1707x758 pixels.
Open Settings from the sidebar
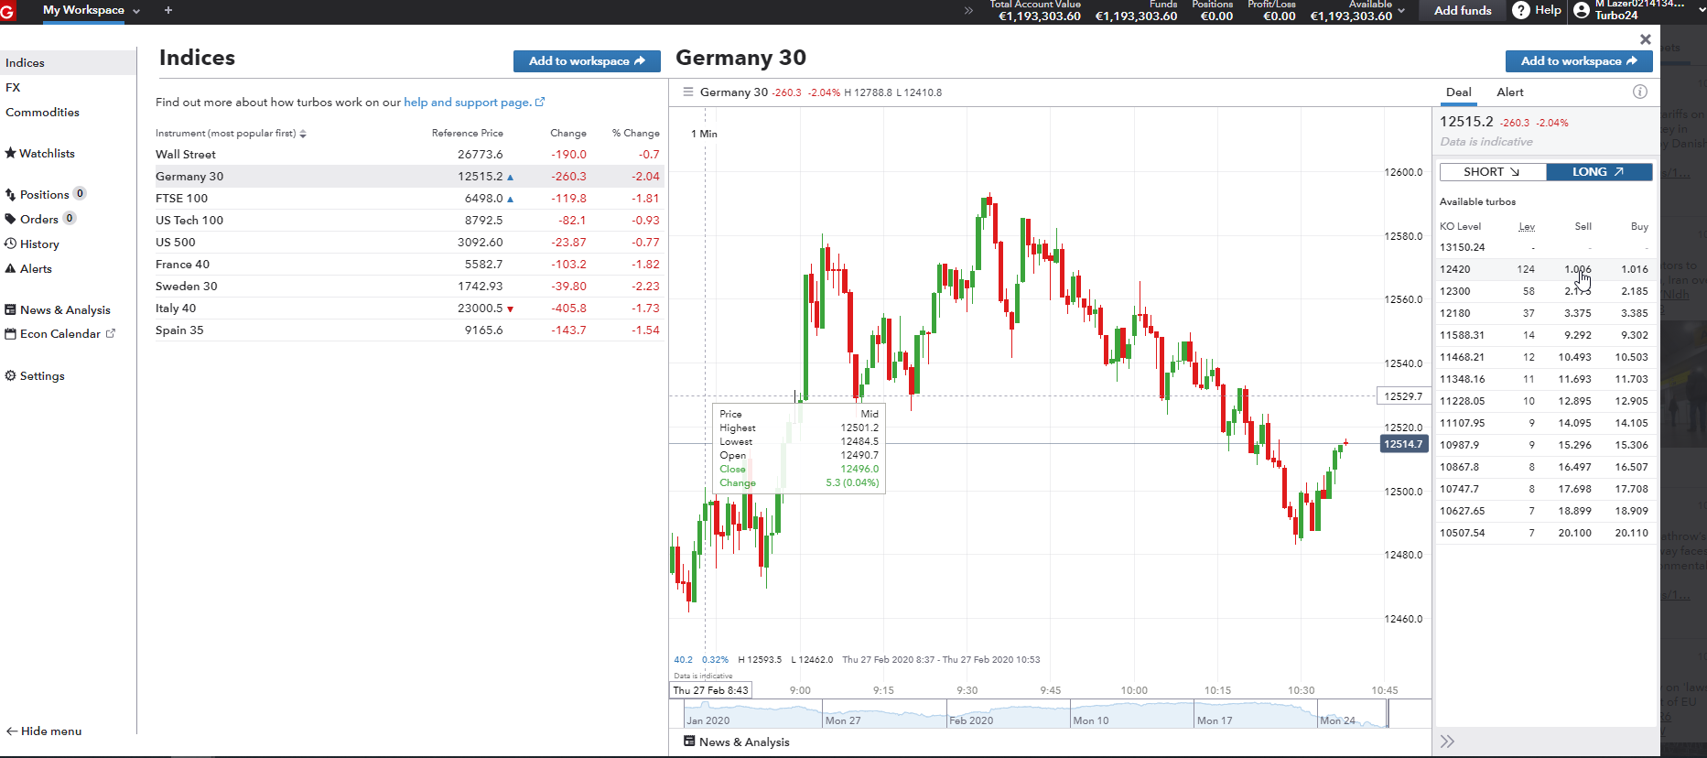tap(35, 376)
